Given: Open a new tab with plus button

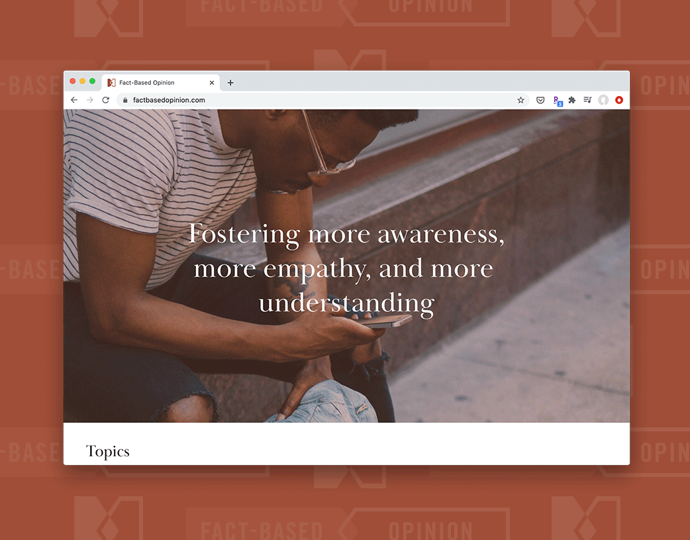Looking at the screenshot, I should [x=230, y=82].
